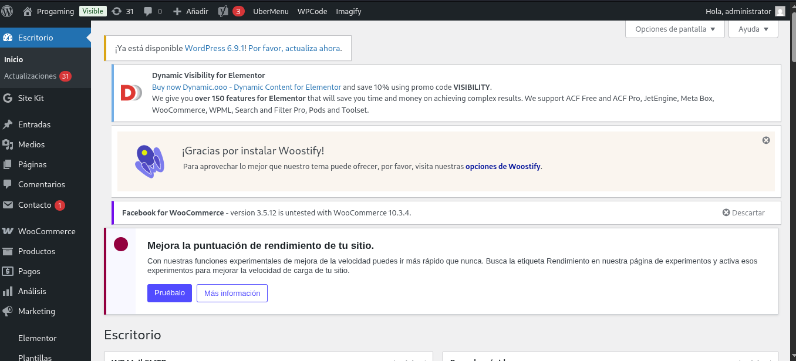
Task: Click the comments bubble icon in admin bar
Action: tap(148, 11)
